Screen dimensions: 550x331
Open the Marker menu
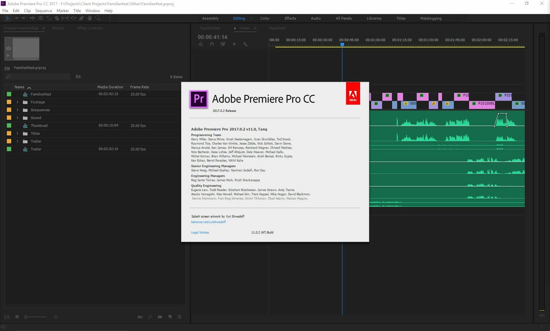pyautogui.click(x=63, y=11)
